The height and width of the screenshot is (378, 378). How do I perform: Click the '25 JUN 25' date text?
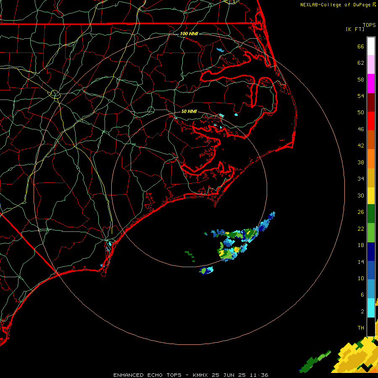coord(229,375)
